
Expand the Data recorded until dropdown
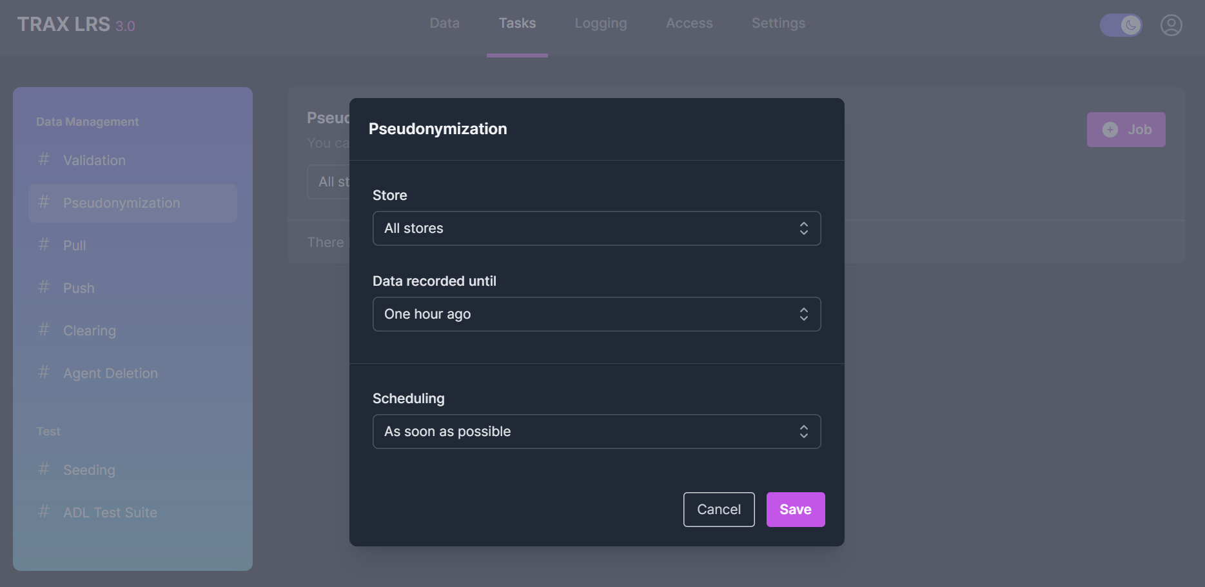point(596,314)
